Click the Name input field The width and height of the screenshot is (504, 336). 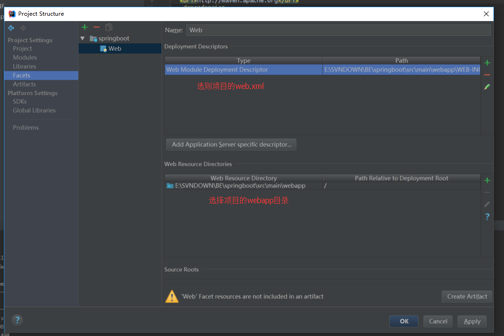(338, 30)
